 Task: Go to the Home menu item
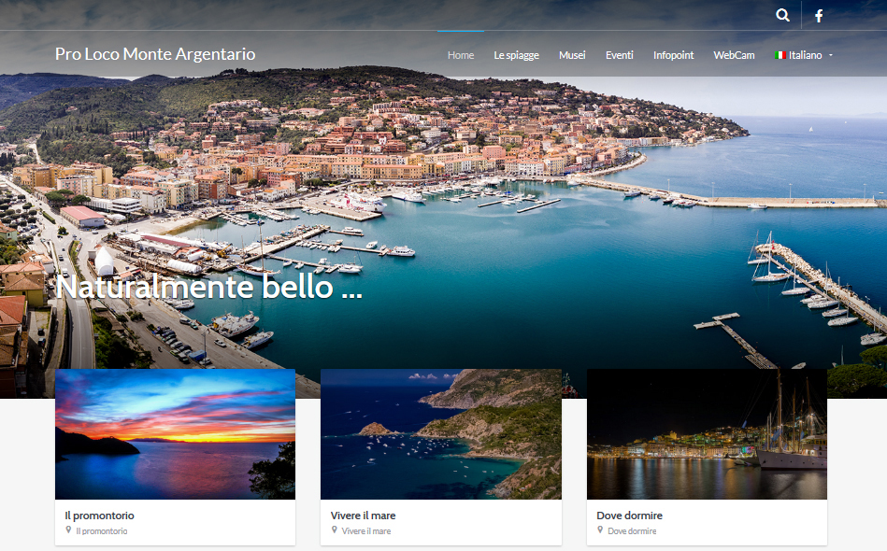tap(461, 55)
